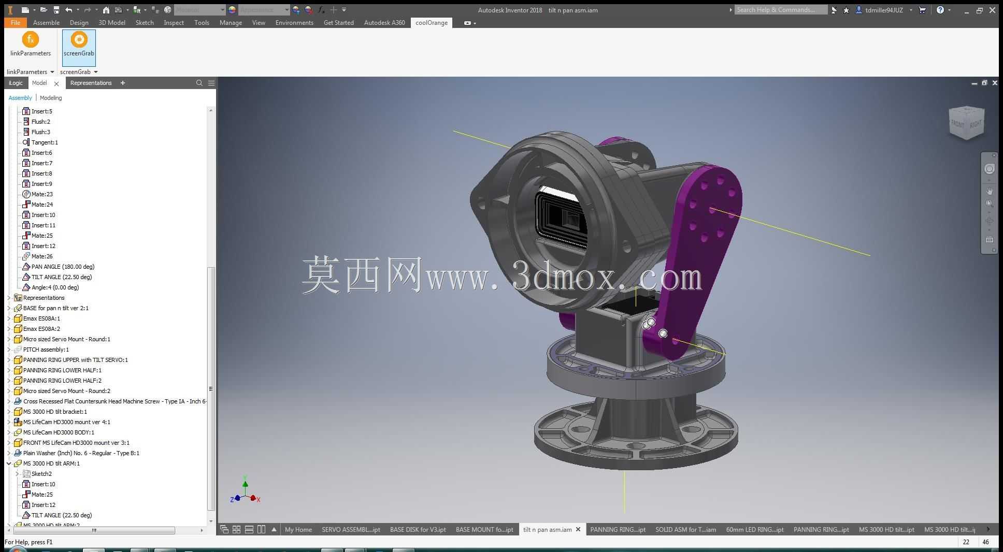1003x552 pixels.
Task: Switch to the iLogic browser tab
Action: point(16,83)
